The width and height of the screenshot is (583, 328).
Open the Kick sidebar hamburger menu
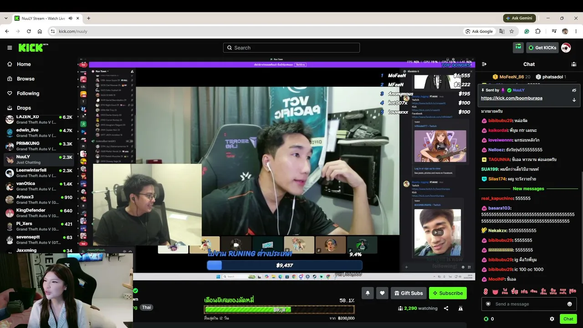10,48
